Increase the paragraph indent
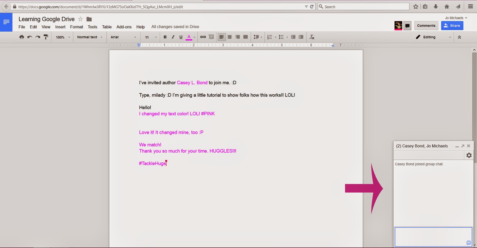Image resolution: width=477 pixels, height=248 pixels. tap(301, 37)
